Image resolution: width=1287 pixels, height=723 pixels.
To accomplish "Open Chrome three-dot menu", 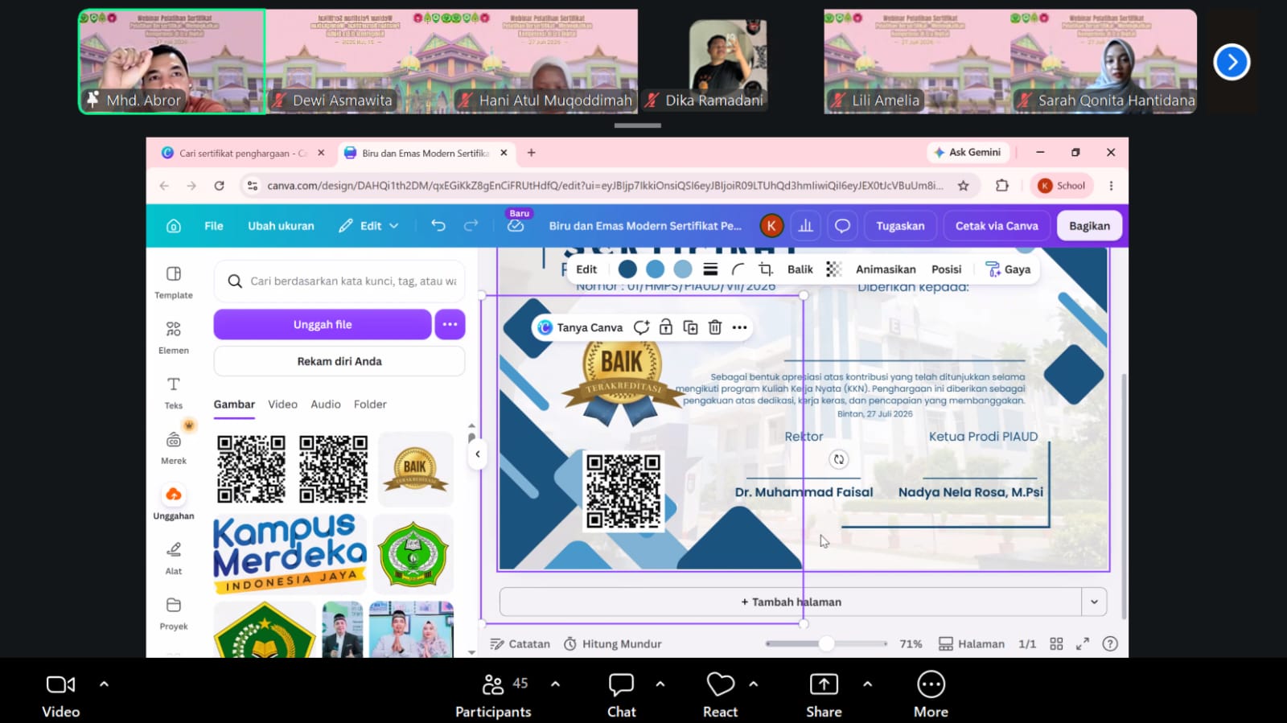I will tap(1111, 186).
